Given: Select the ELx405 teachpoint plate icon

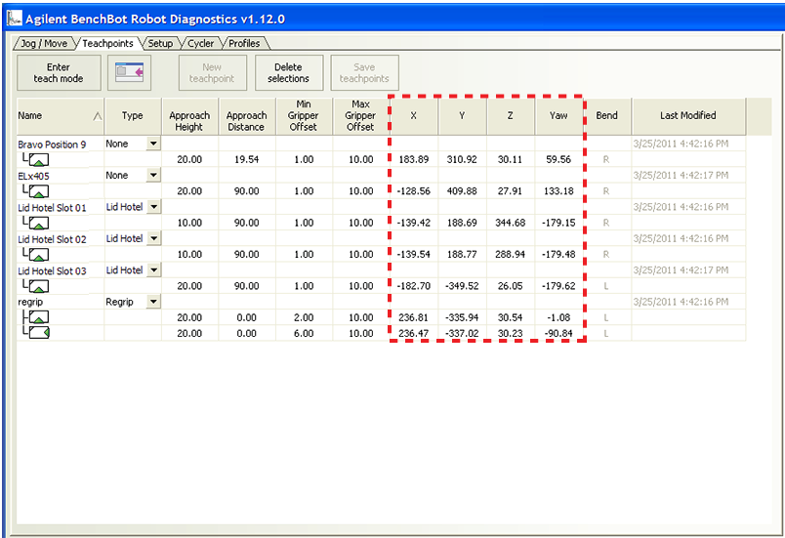Looking at the screenshot, I should pyautogui.click(x=39, y=190).
